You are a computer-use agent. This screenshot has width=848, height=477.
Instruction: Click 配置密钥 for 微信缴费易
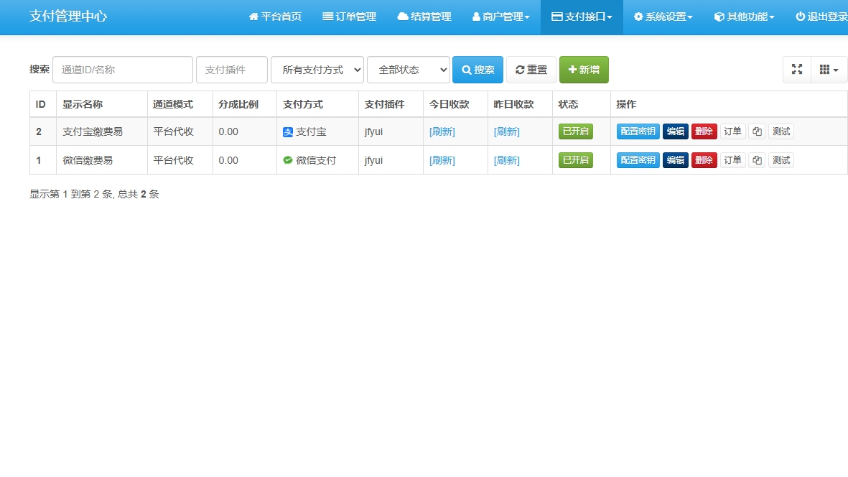click(x=638, y=160)
